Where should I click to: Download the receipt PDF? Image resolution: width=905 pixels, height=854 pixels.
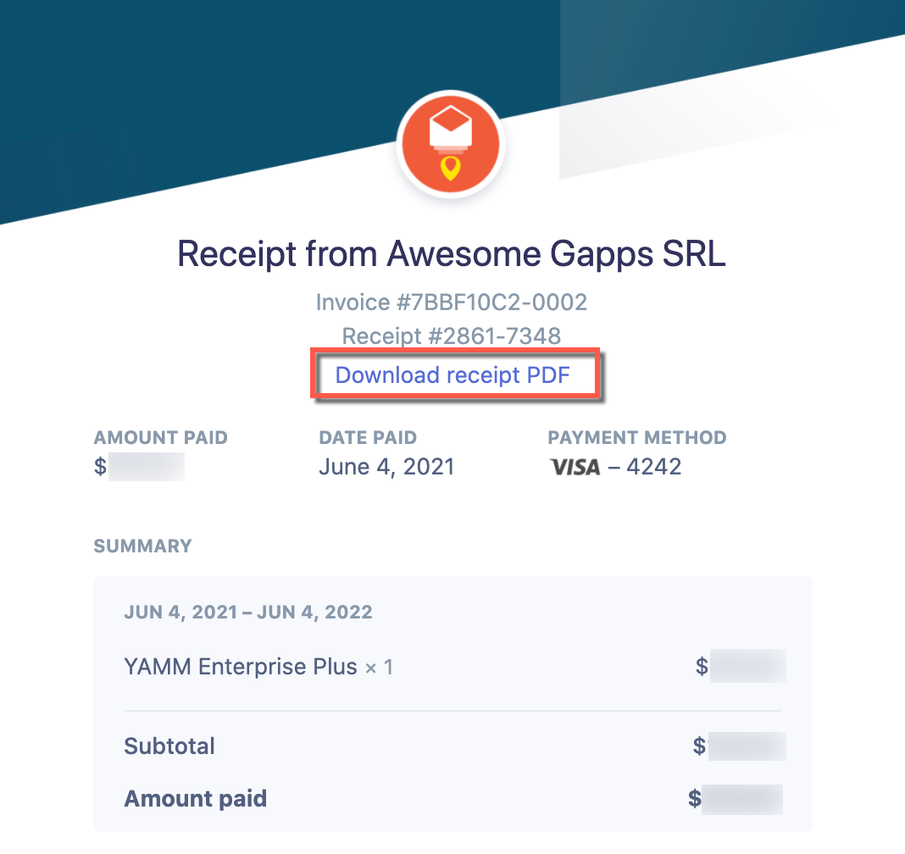(452, 375)
